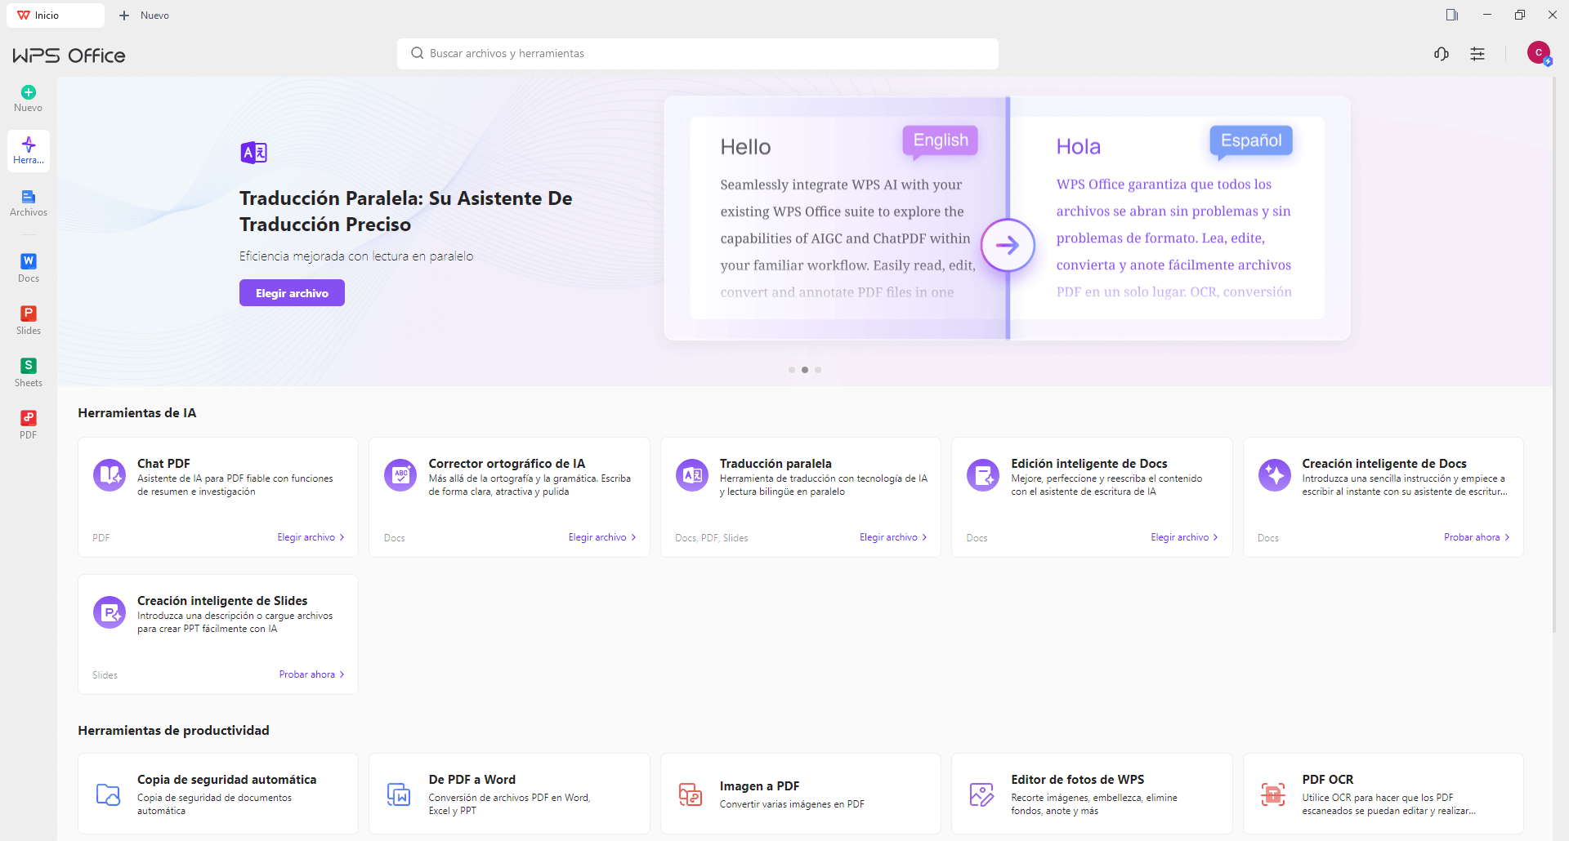Click the WPS Office logo
Image resolution: width=1569 pixels, height=841 pixels.
point(69,56)
